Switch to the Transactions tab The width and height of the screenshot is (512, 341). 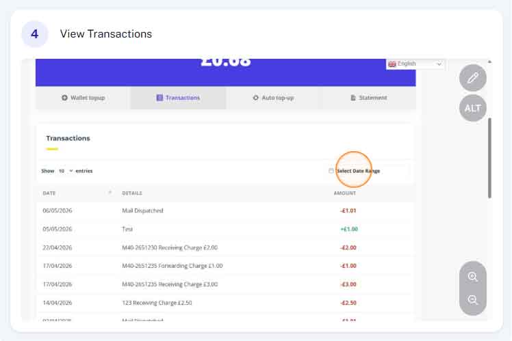click(x=178, y=98)
